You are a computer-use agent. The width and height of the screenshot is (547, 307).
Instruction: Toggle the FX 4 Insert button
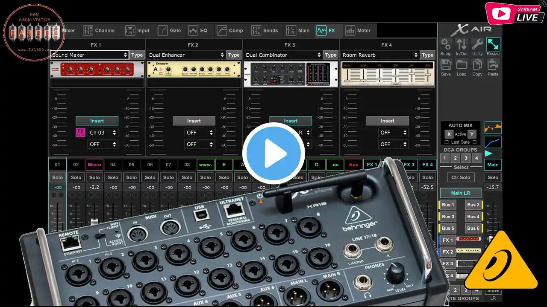[x=388, y=121]
